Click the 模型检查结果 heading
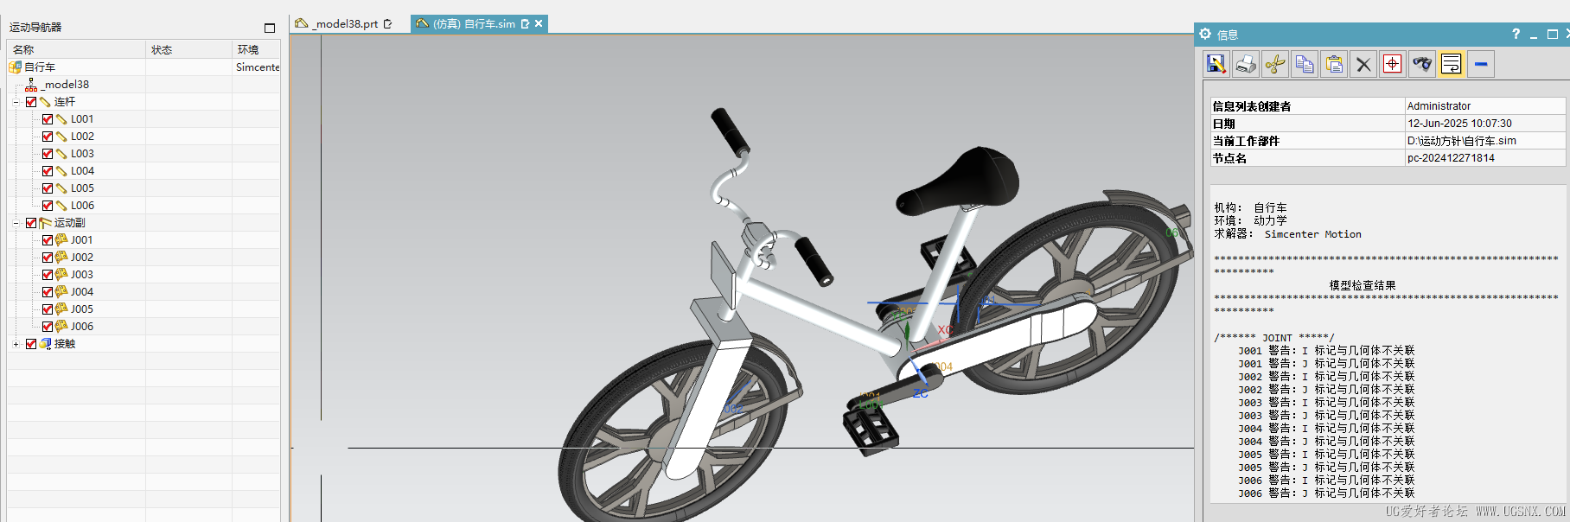 [1363, 284]
